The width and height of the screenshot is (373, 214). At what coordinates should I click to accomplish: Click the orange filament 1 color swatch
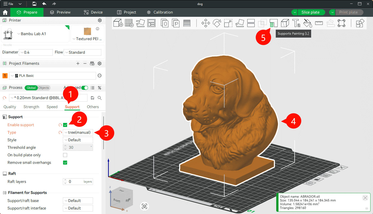pos(5,76)
